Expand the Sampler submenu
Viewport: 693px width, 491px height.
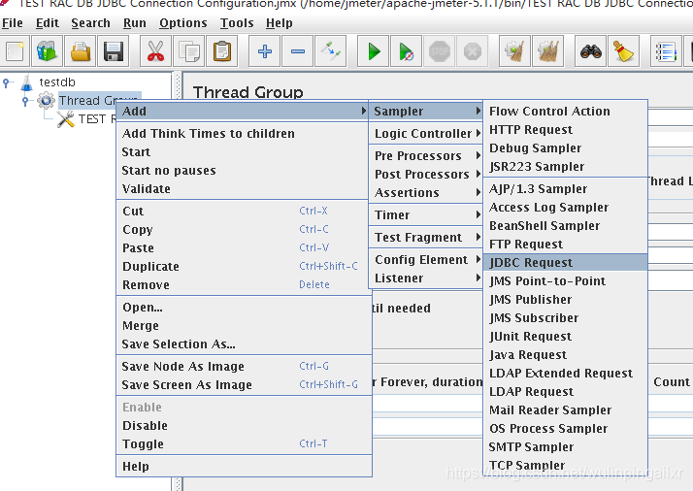click(426, 112)
